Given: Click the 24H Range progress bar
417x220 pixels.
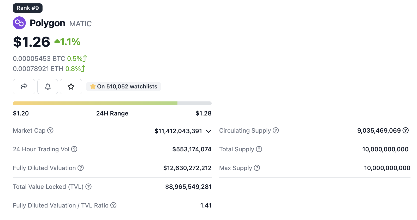Looking at the screenshot, I should 112,103.
